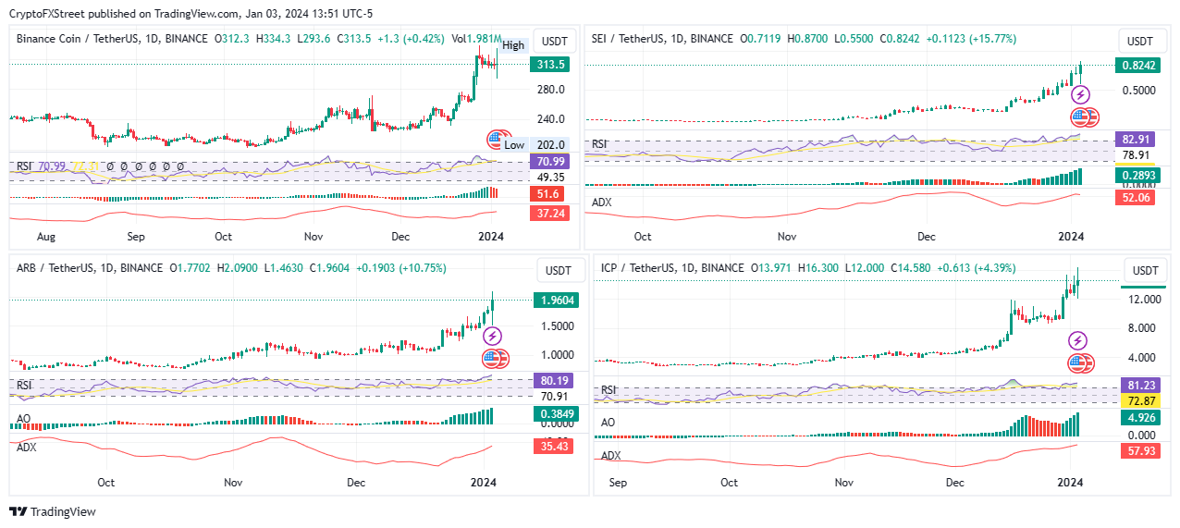
Task: Click the purple 82.91 RSI value on SEI chart
Action: [1135, 139]
